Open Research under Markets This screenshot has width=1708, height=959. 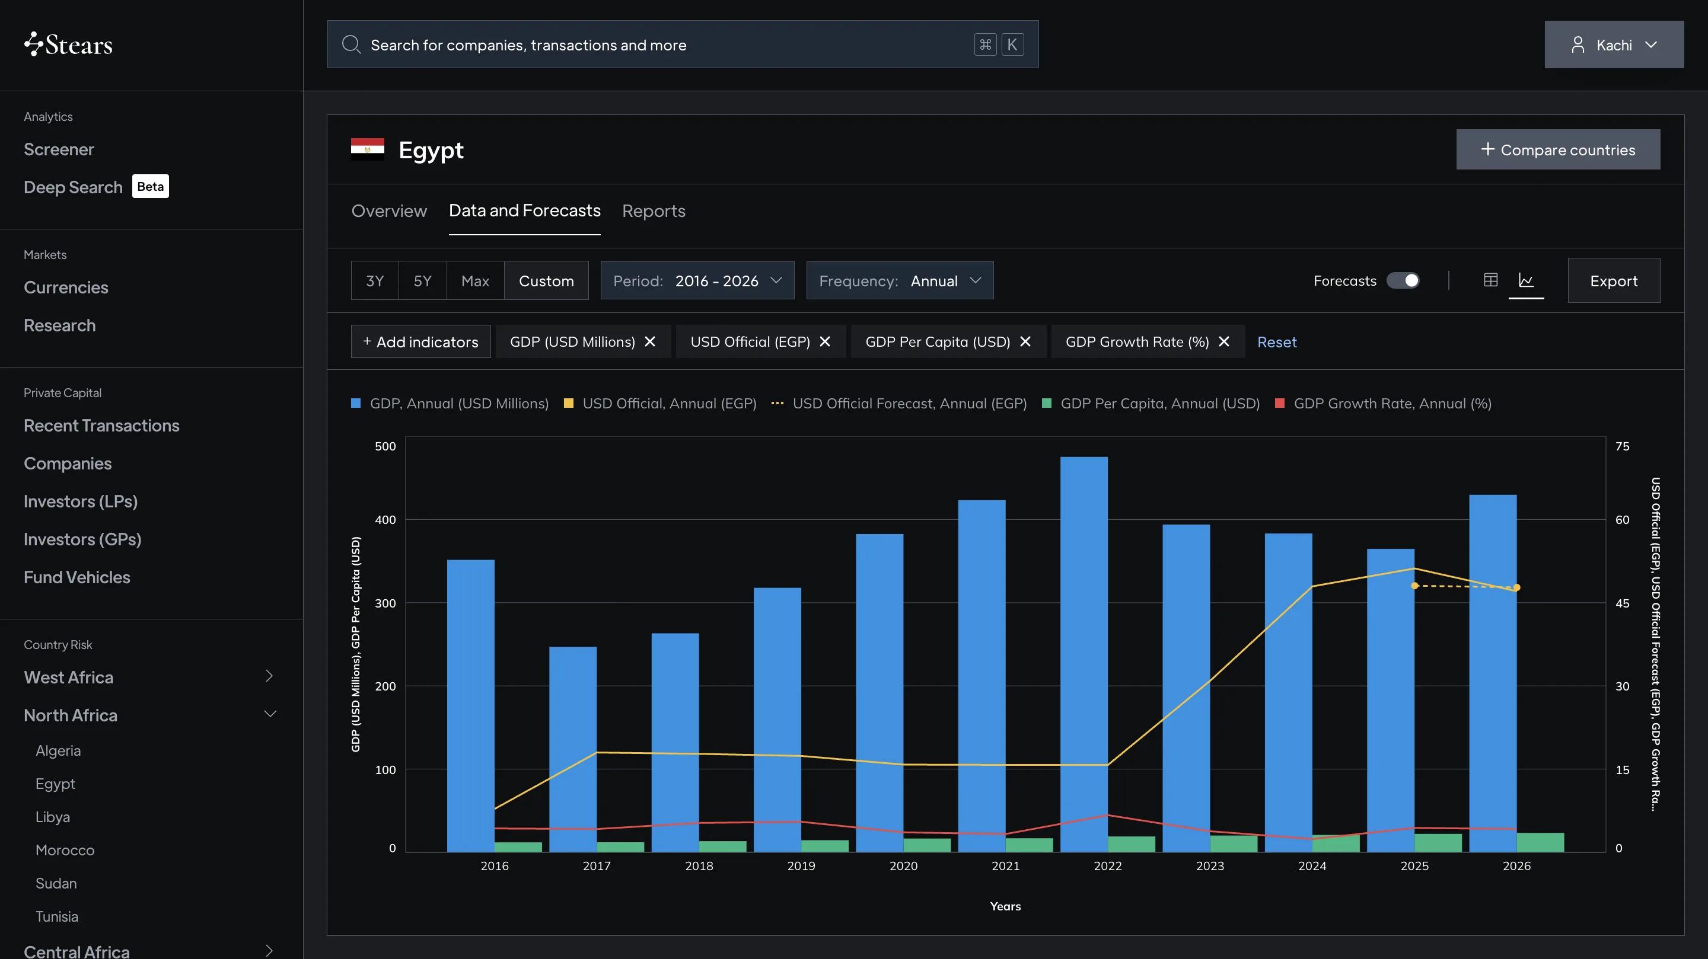pos(60,325)
